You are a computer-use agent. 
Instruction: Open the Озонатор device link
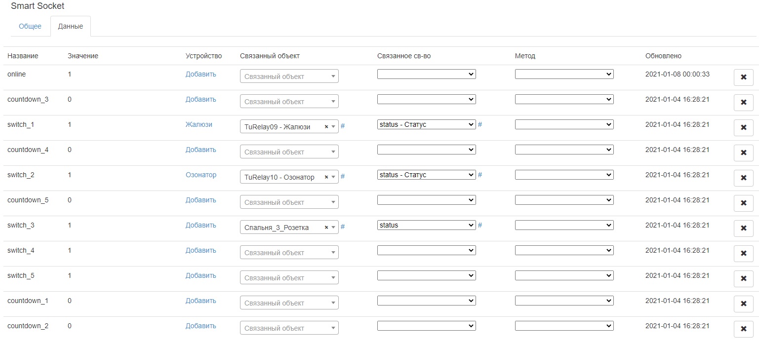[x=201, y=175]
